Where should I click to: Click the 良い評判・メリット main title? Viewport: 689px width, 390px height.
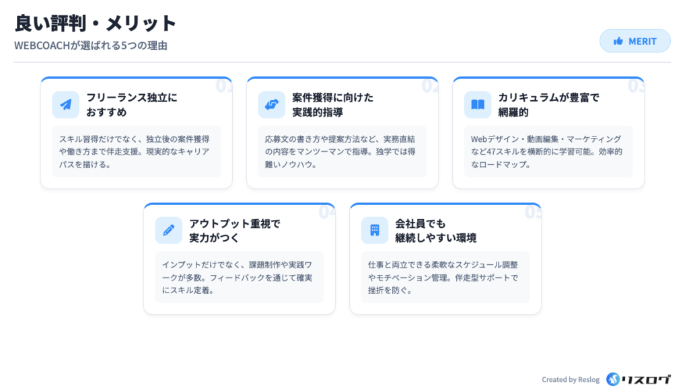[x=96, y=24]
